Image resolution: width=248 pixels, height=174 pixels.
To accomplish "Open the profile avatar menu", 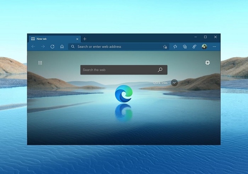I will 204,47.
